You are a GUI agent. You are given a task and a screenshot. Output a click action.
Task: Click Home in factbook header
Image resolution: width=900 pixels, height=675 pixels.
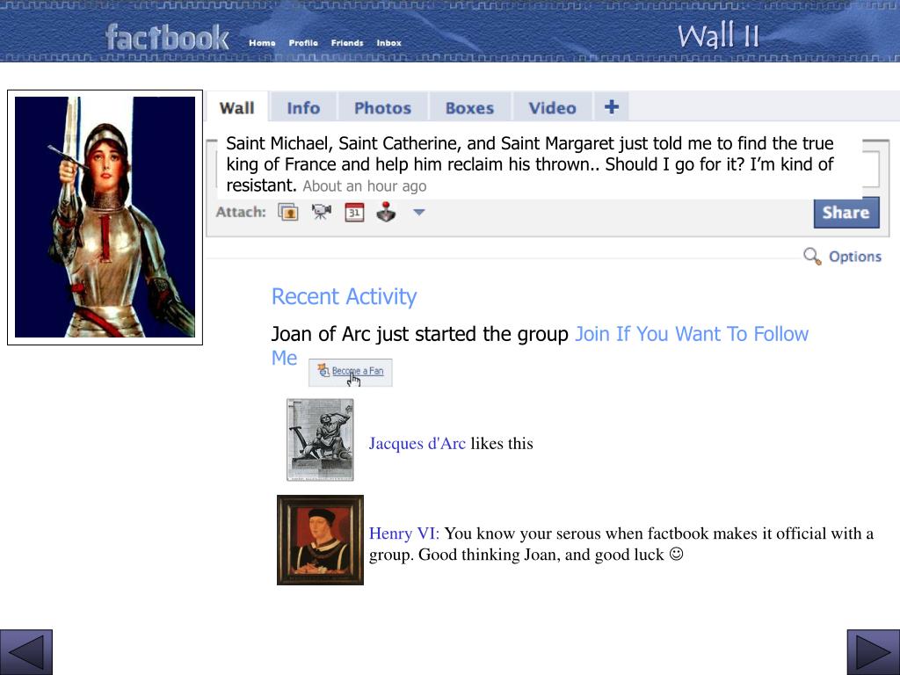[262, 43]
